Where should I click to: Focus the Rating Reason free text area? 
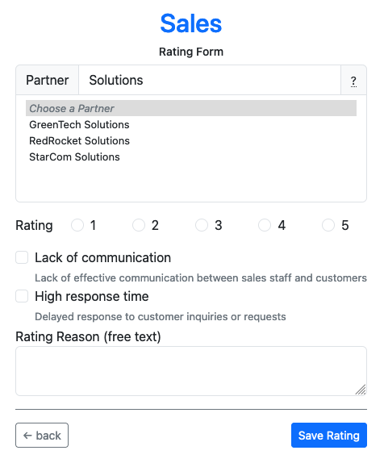pyautogui.click(x=191, y=371)
